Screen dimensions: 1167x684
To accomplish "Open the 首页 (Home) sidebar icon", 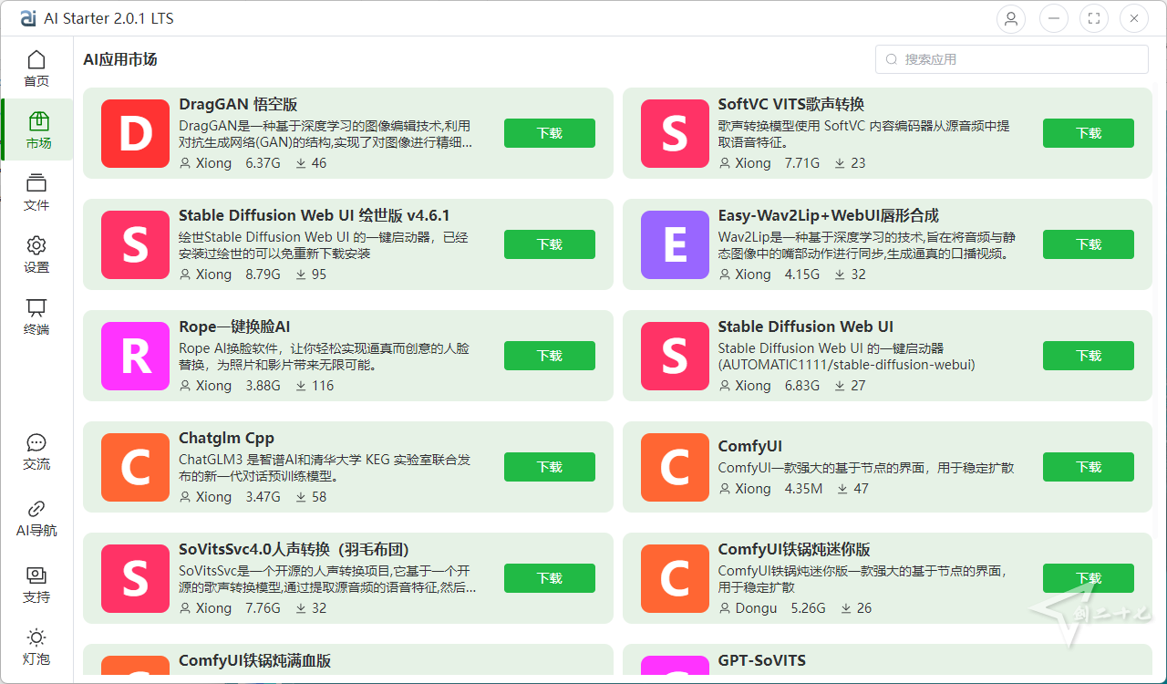I will pyautogui.click(x=36, y=67).
